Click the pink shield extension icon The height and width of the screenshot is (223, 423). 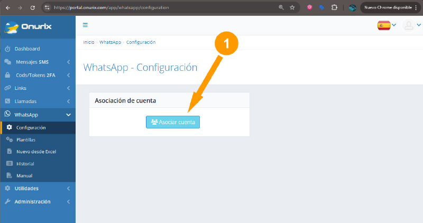[310, 7]
